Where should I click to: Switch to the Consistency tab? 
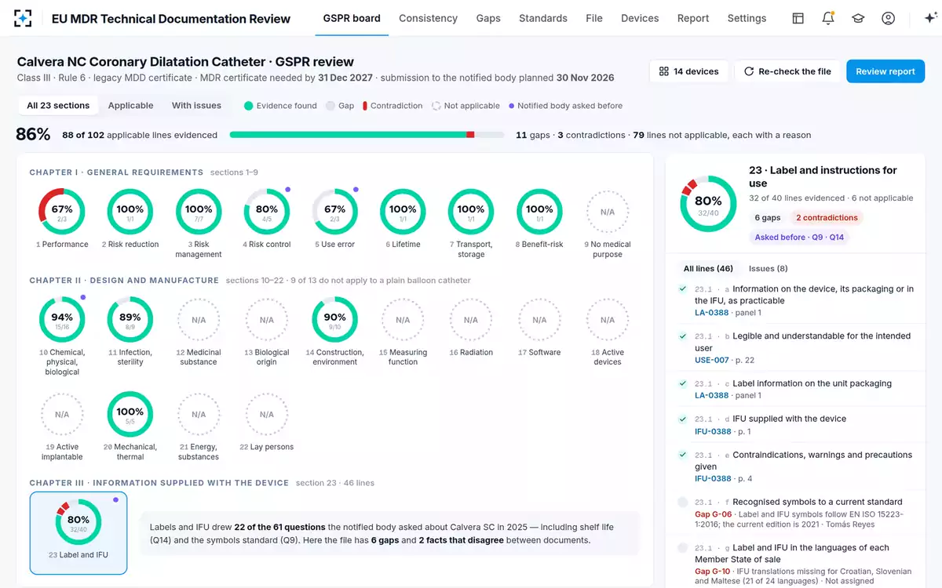(x=428, y=18)
